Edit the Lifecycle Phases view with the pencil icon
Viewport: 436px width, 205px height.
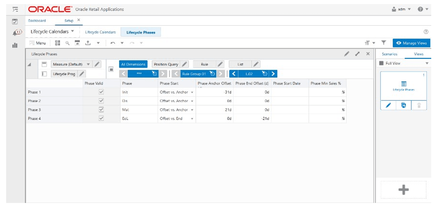click(x=389, y=105)
